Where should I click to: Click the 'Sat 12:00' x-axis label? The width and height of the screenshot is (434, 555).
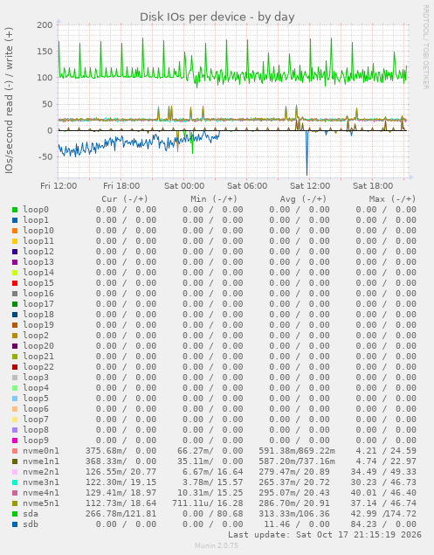click(310, 186)
